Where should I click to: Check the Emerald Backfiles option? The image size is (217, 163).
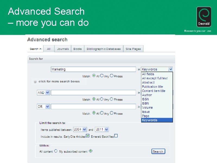click(x=116, y=136)
